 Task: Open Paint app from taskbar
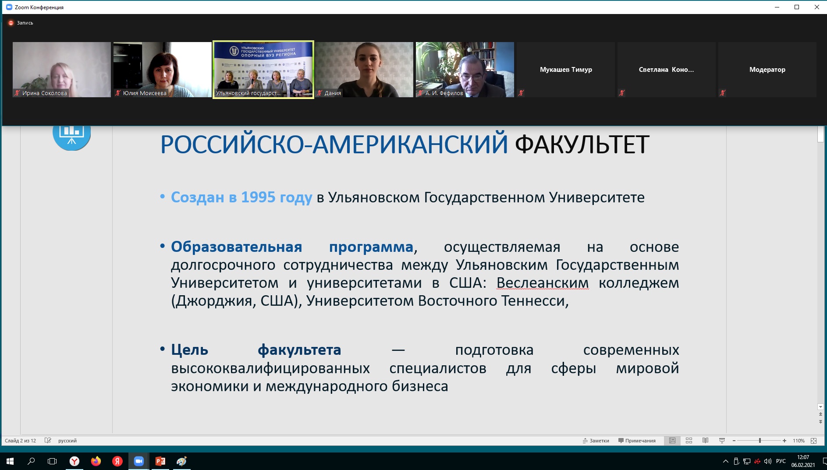(x=182, y=461)
